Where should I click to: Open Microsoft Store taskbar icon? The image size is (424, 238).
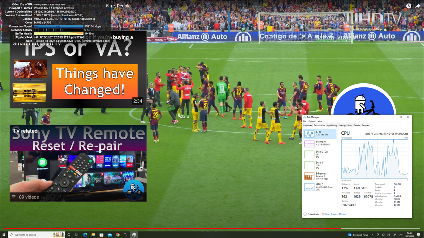[x=101, y=235]
